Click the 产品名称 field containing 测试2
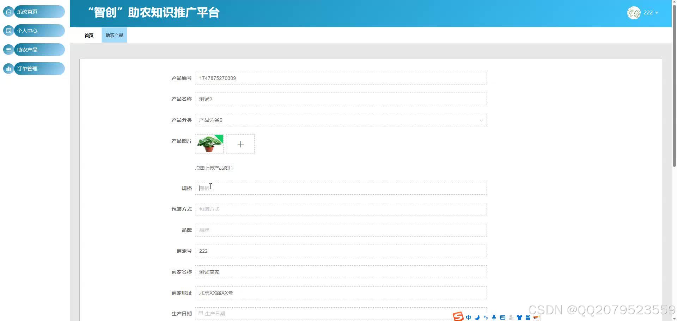This screenshot has width=677, height=321. 341,99
